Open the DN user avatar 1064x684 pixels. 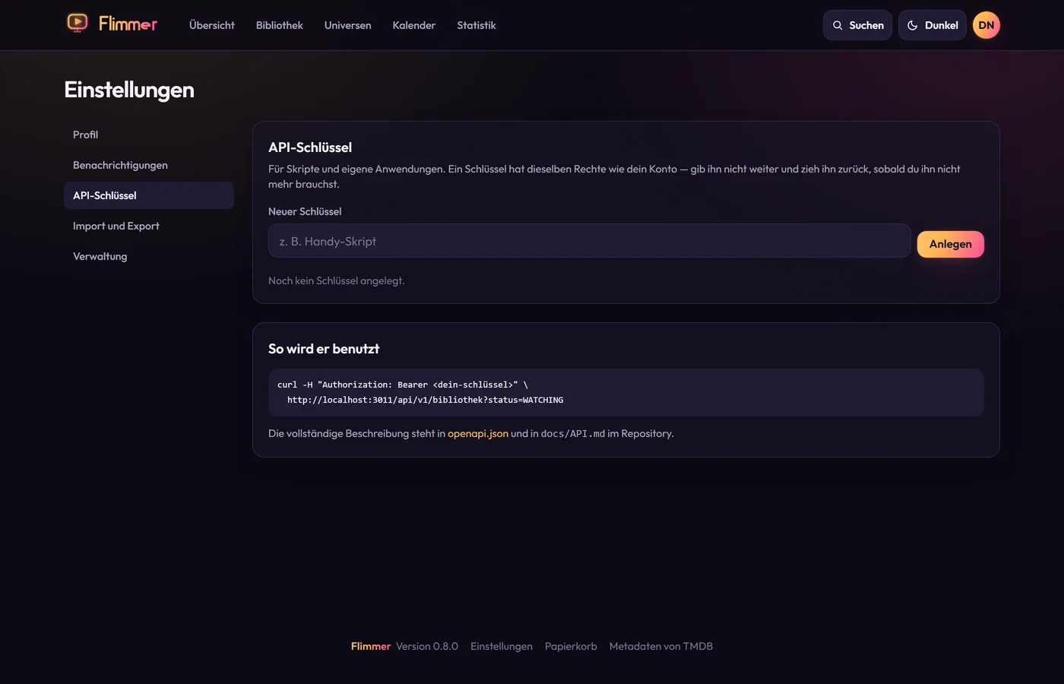coord(986,25)
